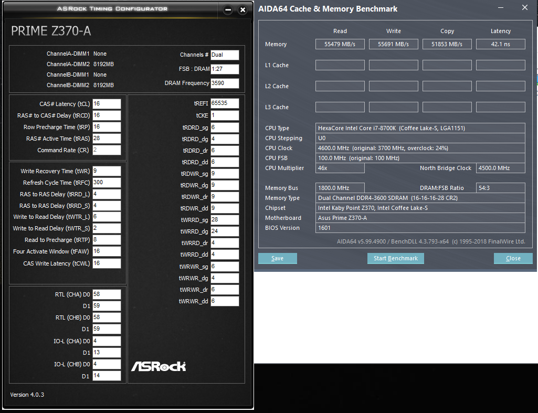Click the Memory Type value DDR4-3600 SDRAM
538x413 pixels.
tap(420, 198)
